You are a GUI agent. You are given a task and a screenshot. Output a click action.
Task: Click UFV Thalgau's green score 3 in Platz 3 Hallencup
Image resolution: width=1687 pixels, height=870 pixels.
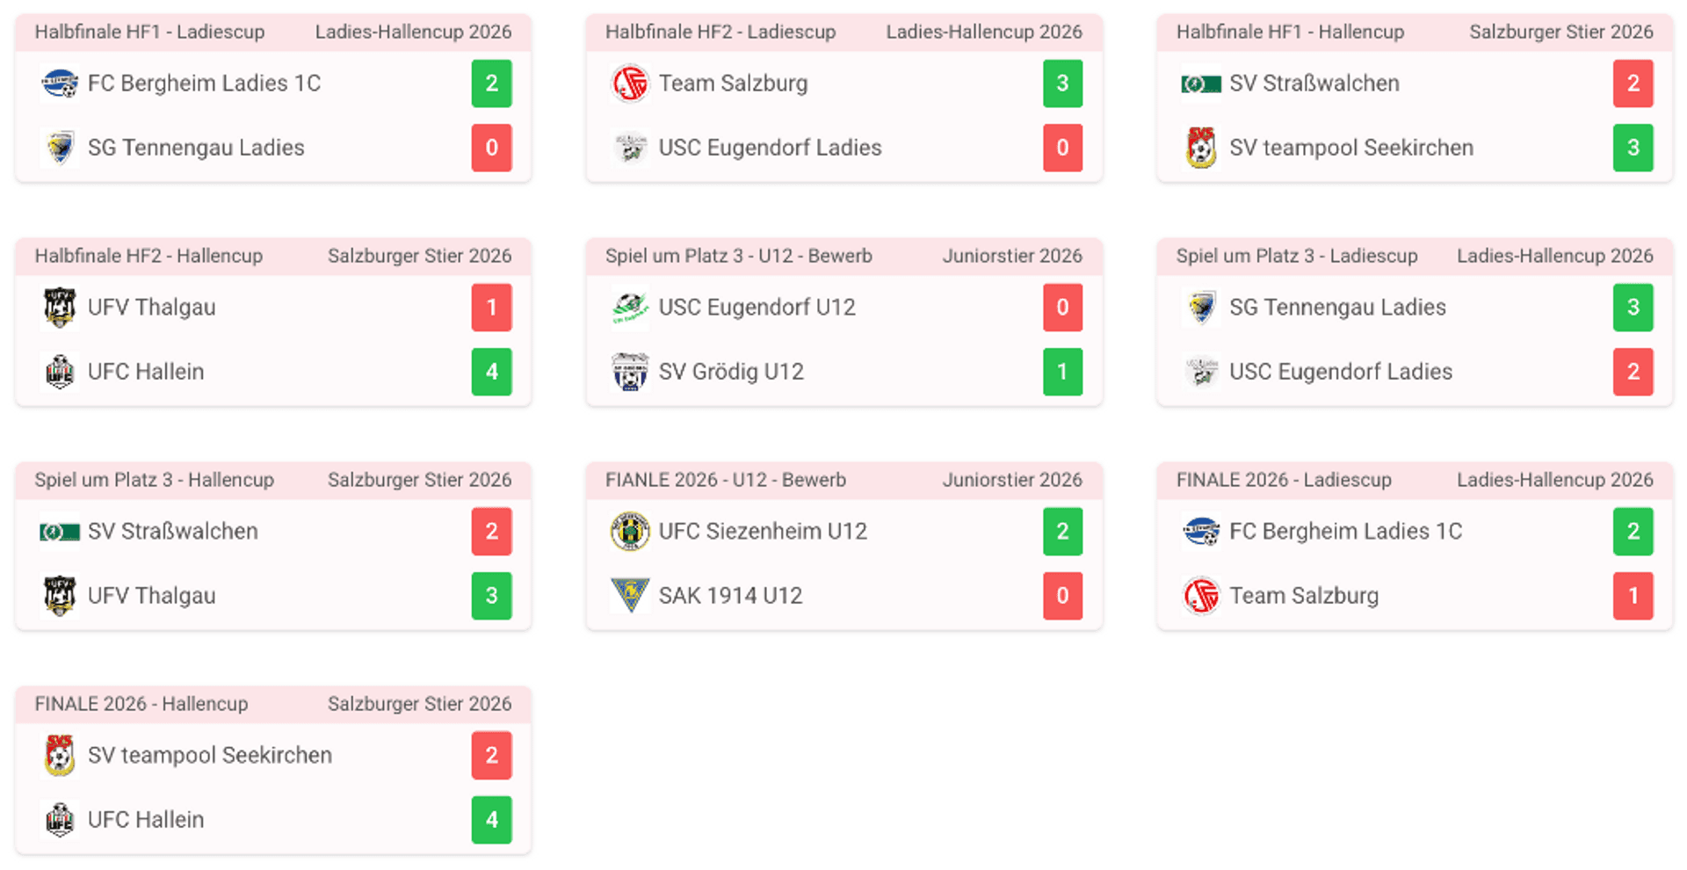coord(491,596)
